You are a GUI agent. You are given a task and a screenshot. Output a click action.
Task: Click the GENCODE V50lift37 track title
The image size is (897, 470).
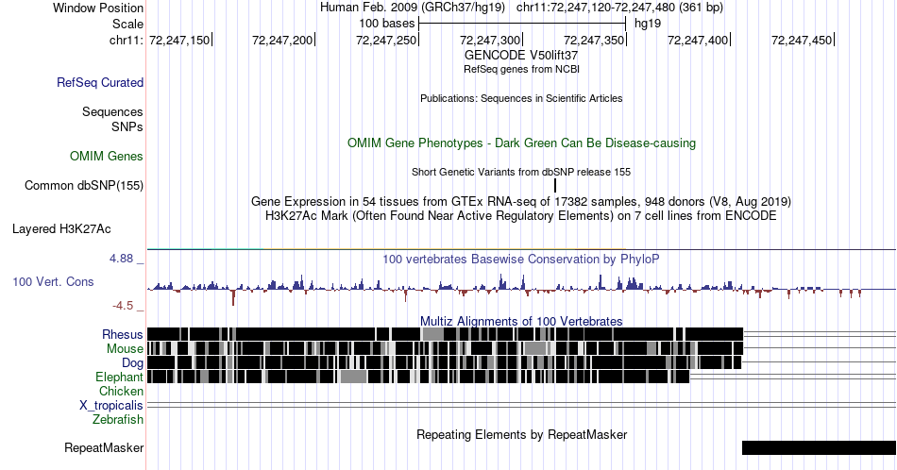[x=521, y=55]
